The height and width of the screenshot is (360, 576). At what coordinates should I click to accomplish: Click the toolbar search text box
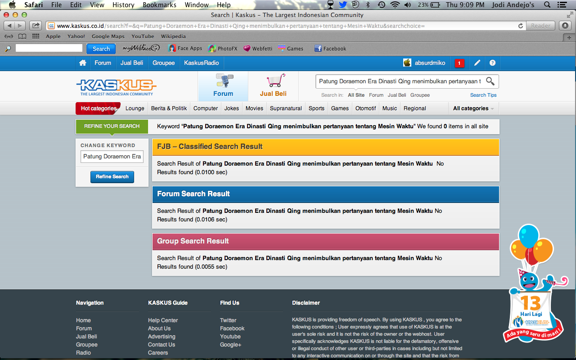49,48
